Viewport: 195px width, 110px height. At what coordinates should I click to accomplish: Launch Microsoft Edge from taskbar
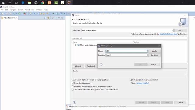(x=23, y=3)
